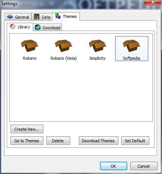Click the Download Themes button
Viewport: 162px width, 174px height.
tap(99, 141)
